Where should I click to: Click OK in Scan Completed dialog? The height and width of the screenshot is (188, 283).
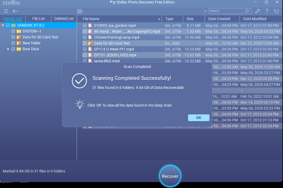199,118
